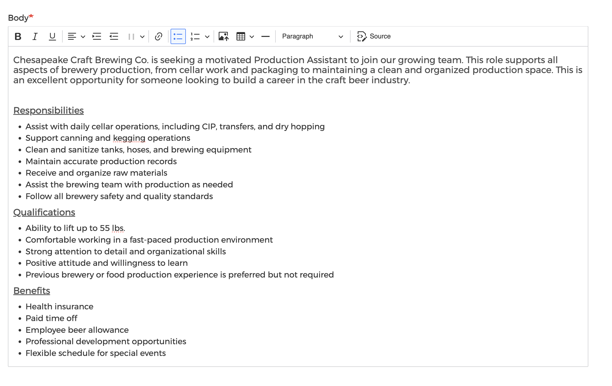Screen dimensions: 612x386
Task: Click the Benefits heading
Action: click(x=32, y=291)
